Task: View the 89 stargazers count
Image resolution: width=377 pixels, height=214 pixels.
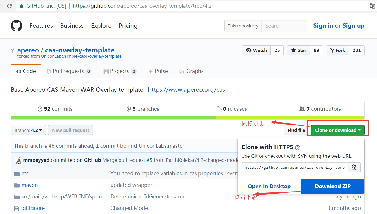Action: [316, 50]
